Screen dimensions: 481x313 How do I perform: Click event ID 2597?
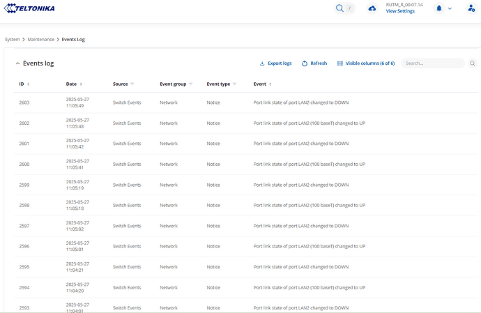(x=24, y=226)
